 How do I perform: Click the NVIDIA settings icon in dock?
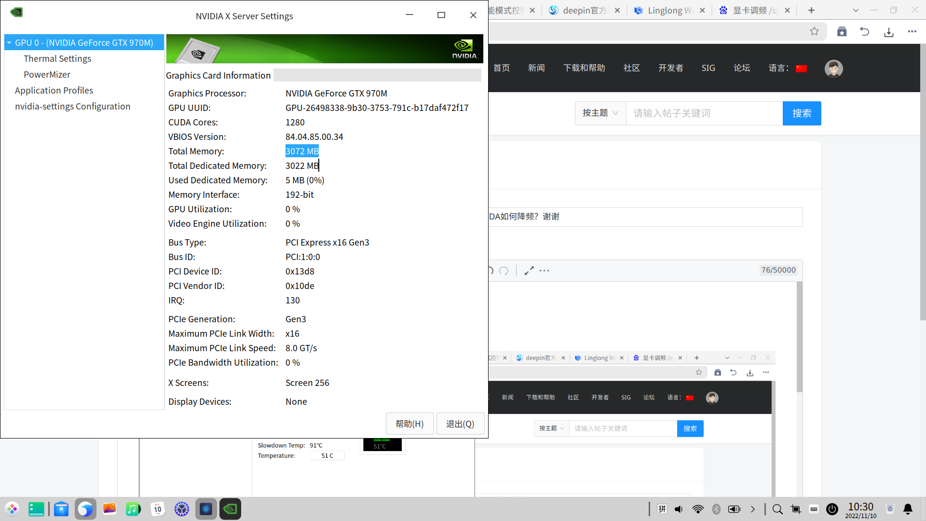point(230,509)
